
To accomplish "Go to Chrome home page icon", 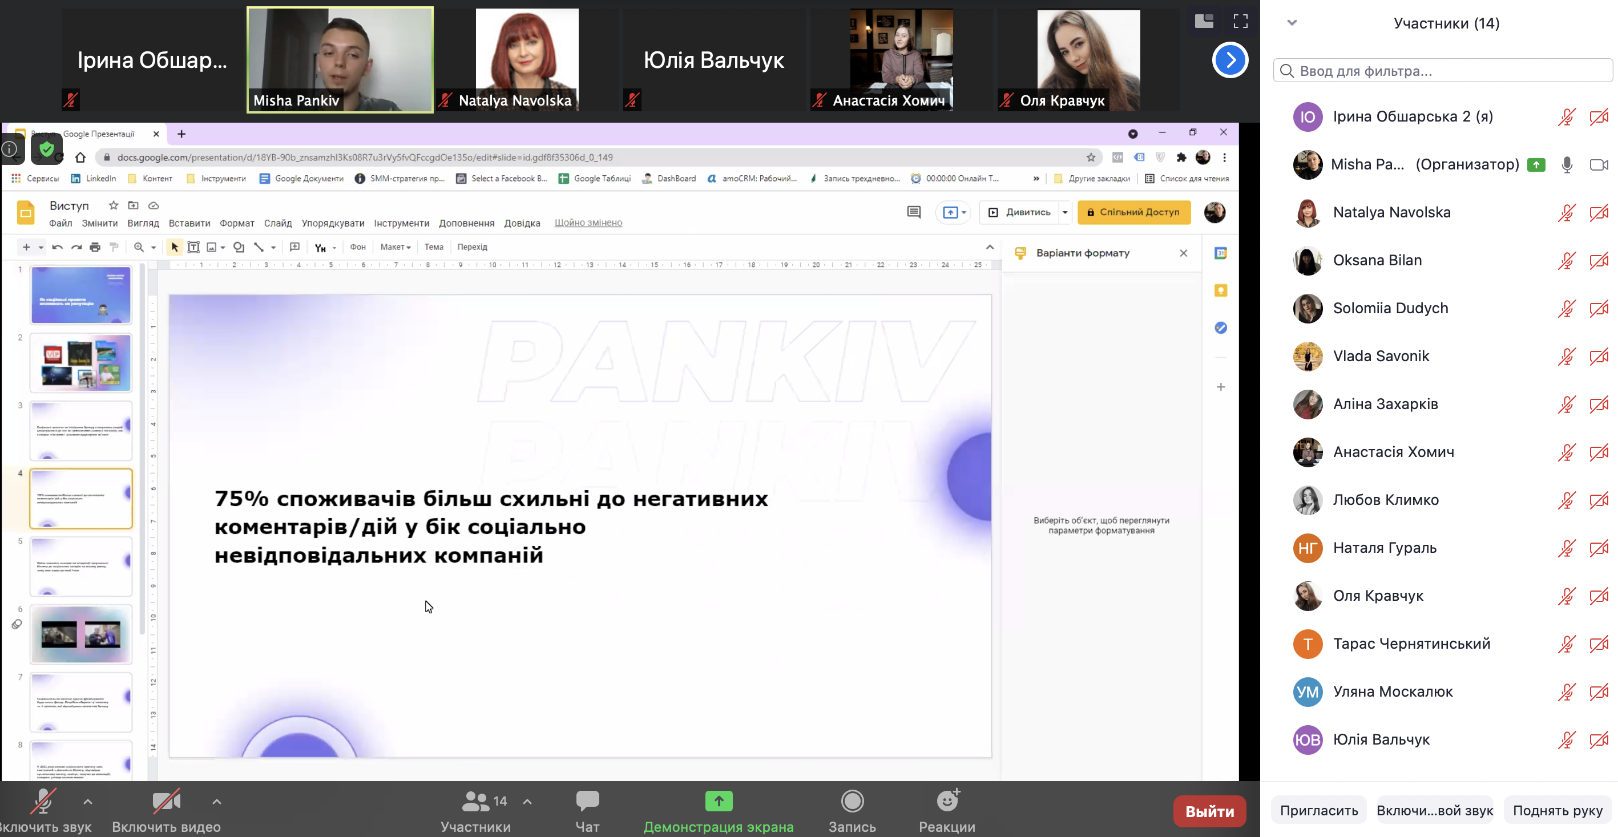I will pos(80,157).
